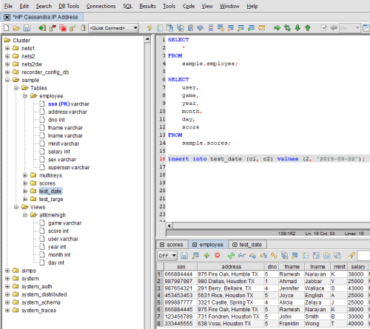Viewport: 370px width, 329px height.
Task: Click the close X on HP Cassandra tab
Action: pyautogui.click(x=7, y=17)
